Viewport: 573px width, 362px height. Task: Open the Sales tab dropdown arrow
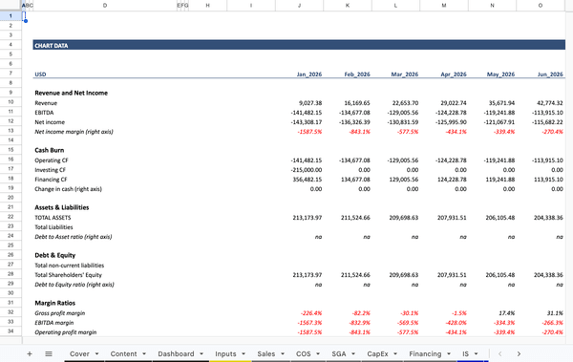coord(283,353)
